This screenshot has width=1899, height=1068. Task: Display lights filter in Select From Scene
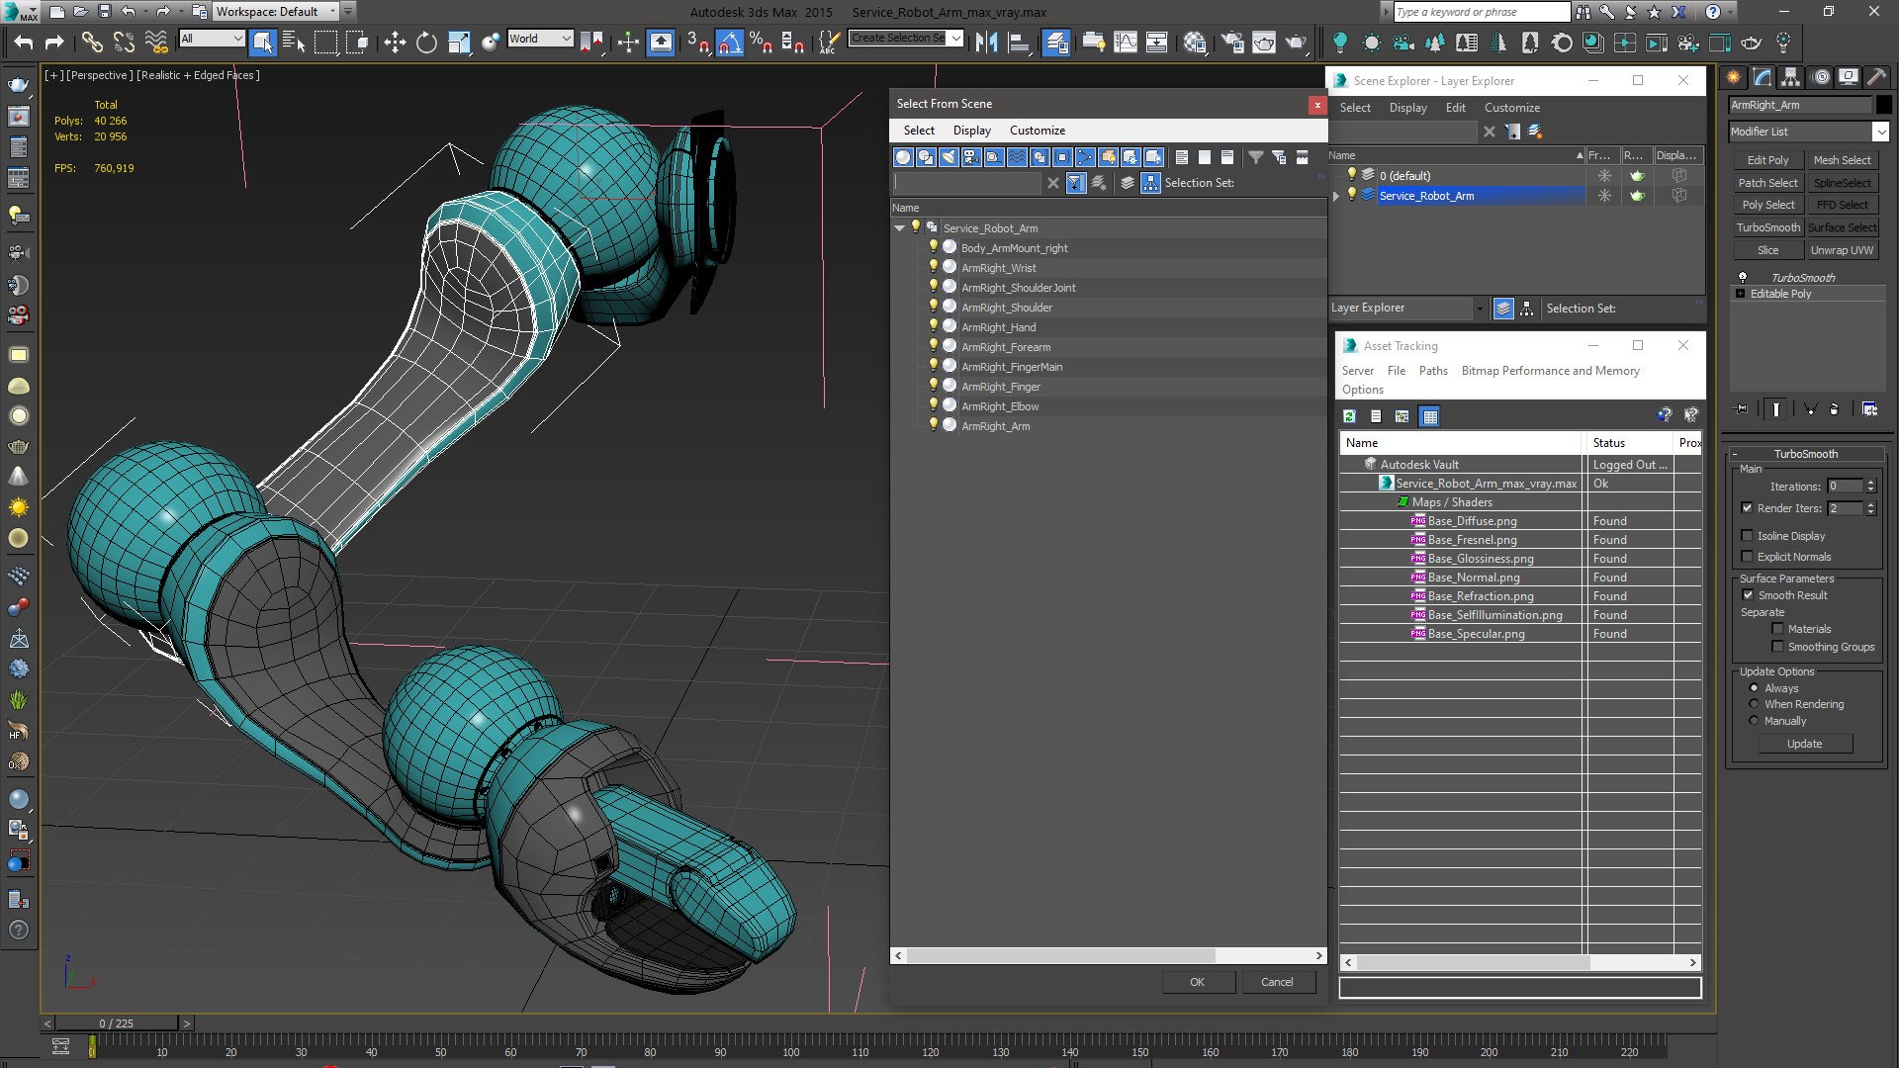point(949,157)
